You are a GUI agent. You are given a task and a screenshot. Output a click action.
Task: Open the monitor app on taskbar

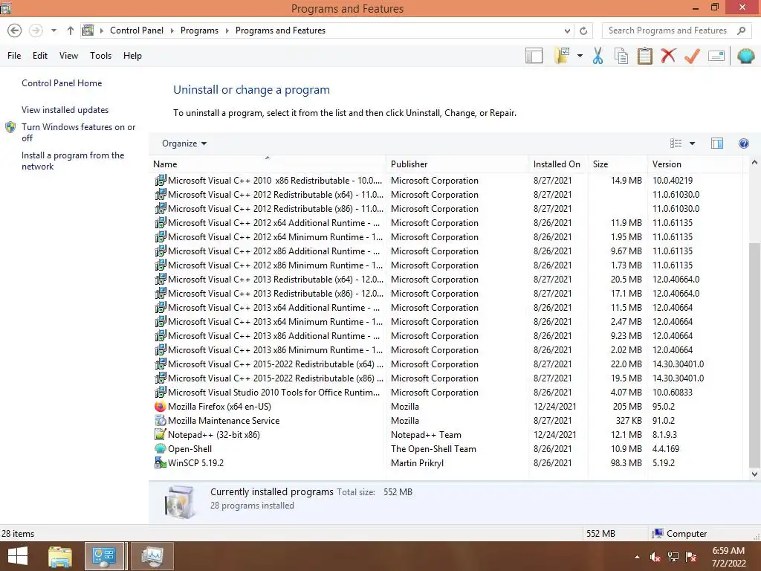coord(152,556)
